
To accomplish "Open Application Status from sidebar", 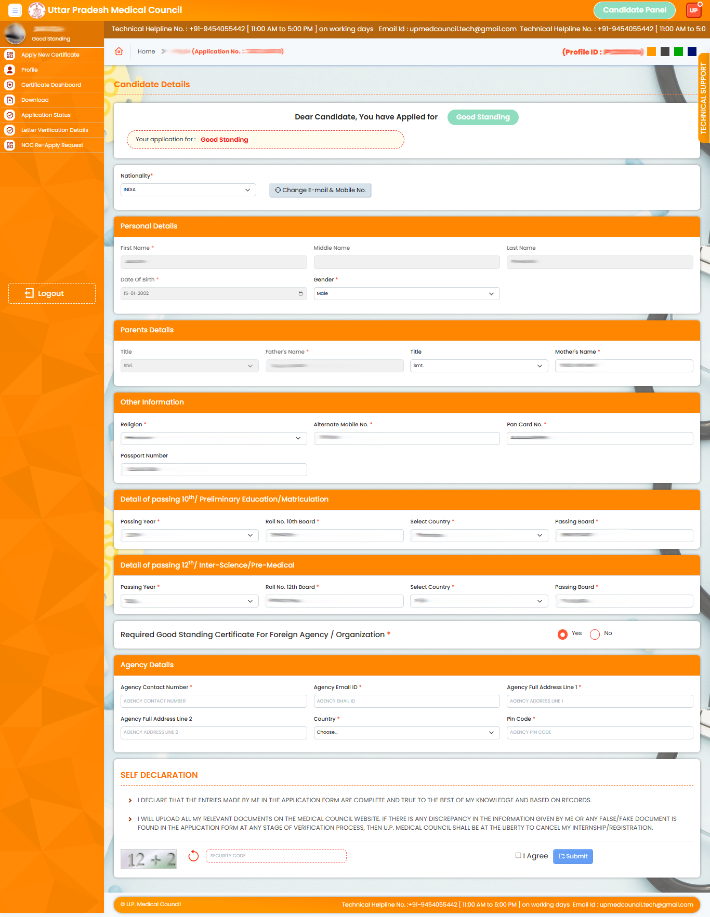I will coord(46,115).
